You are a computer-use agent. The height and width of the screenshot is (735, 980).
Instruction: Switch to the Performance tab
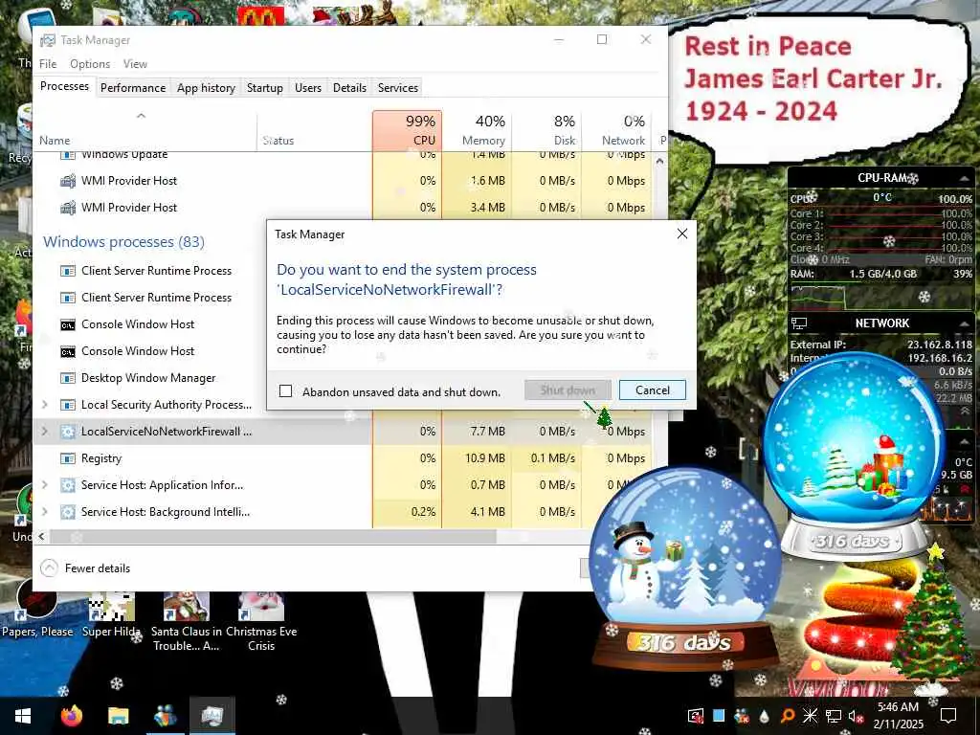133,87
